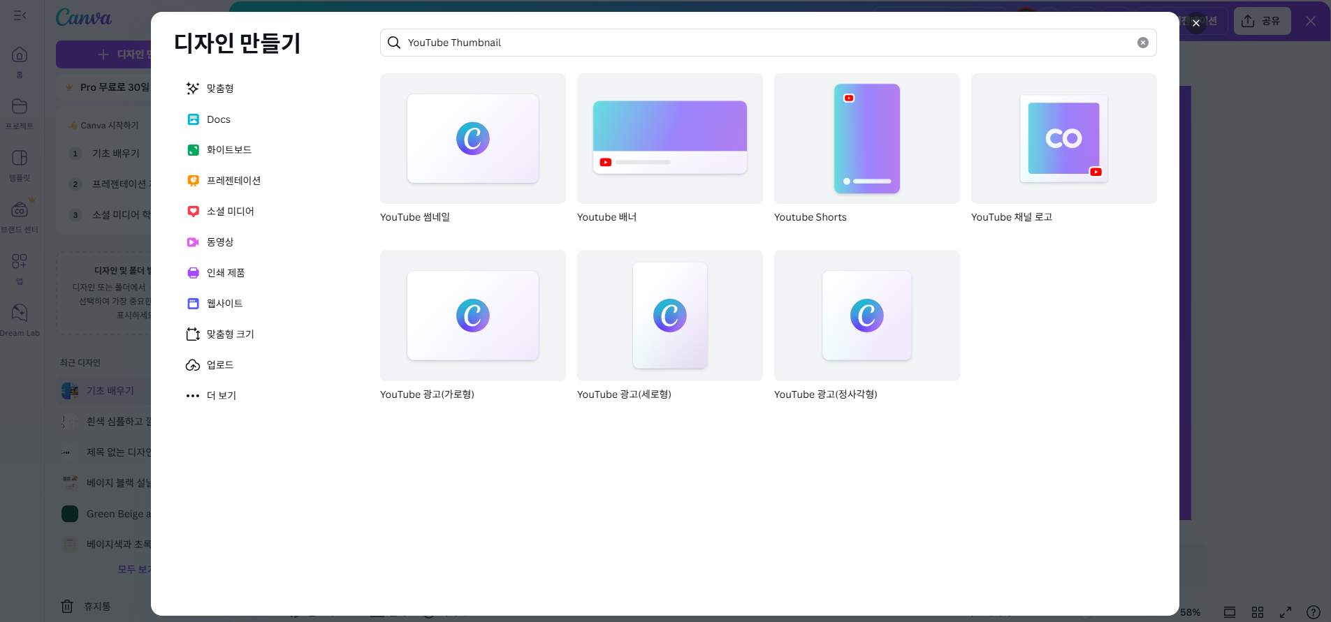
Task: Open Dream Lab icon in the left rail
Action: click(x=20, y=312)
